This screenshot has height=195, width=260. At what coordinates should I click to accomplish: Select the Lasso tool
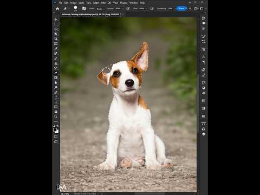56,29
